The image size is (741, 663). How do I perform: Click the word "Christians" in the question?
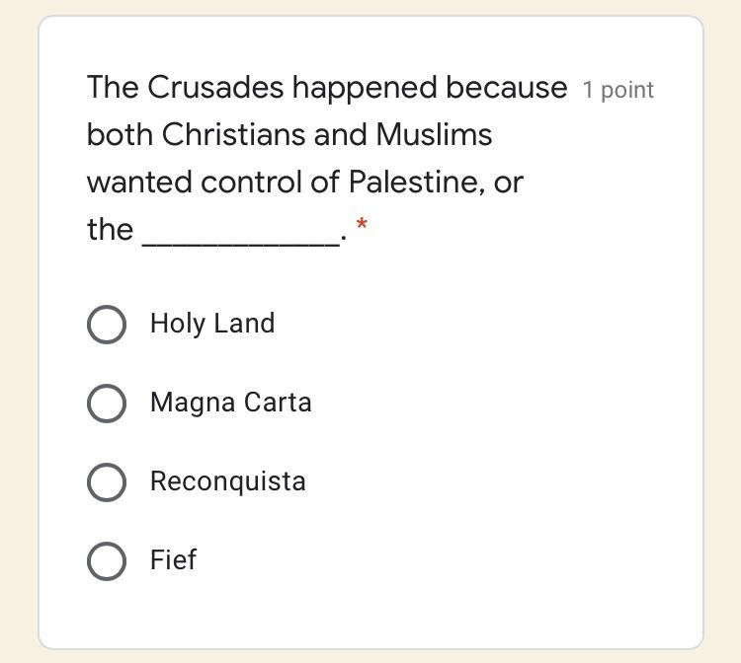[233, 135]
